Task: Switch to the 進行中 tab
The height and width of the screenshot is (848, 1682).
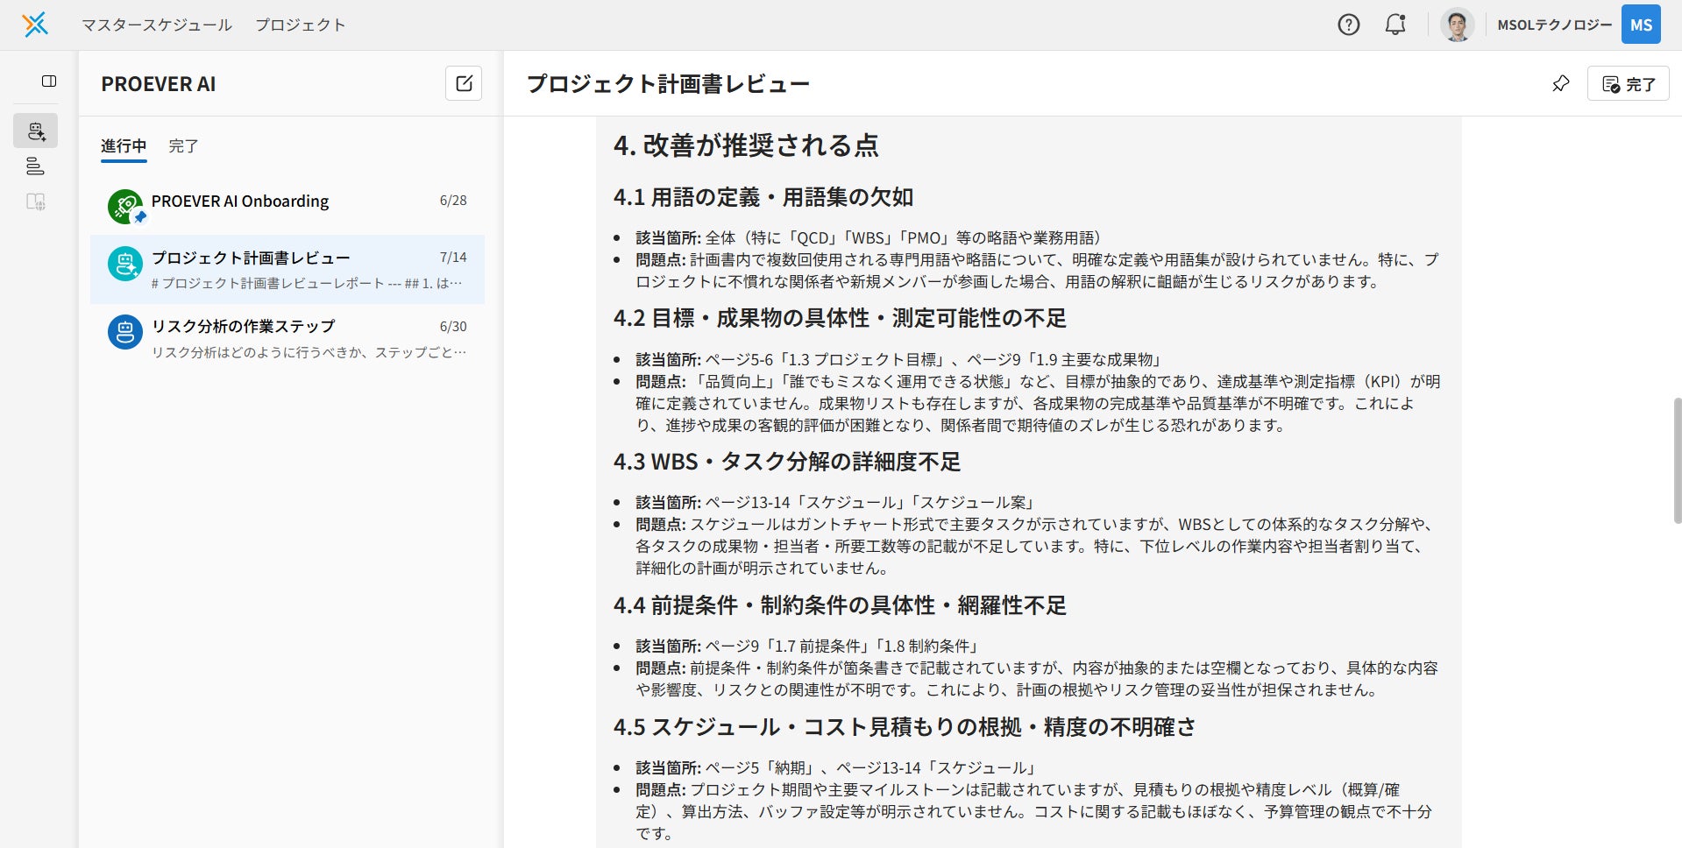Action: coord(124,146)
